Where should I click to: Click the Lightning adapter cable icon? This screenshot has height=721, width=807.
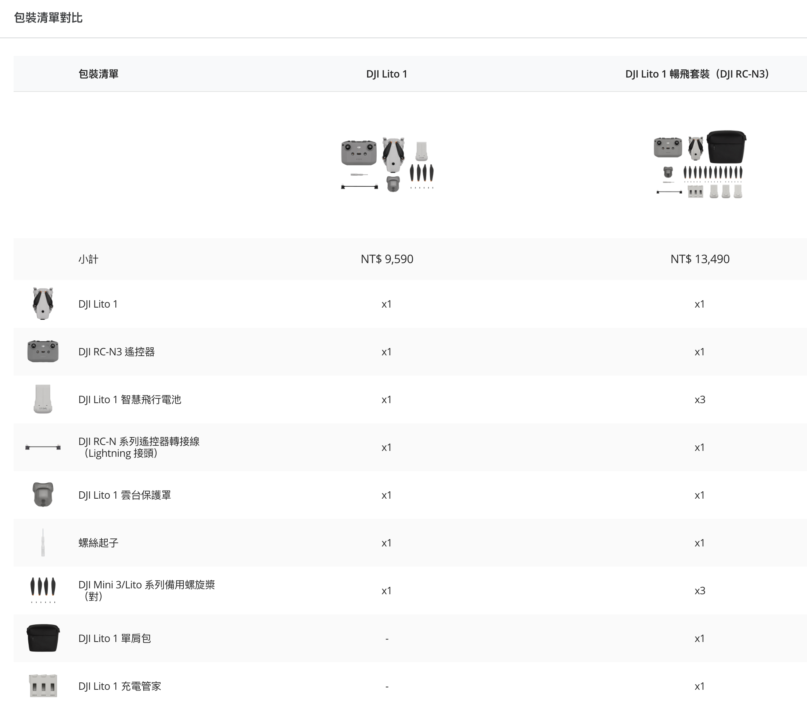[43, 447]
